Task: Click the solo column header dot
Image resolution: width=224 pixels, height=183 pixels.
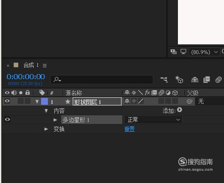Action: pos(21,93)
